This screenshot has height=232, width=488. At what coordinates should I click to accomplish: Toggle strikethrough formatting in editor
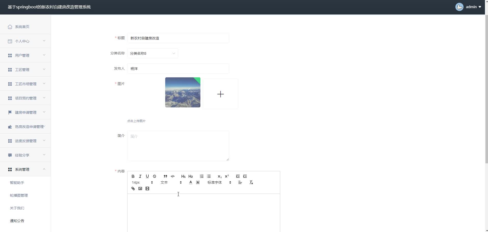click(154, 176)
